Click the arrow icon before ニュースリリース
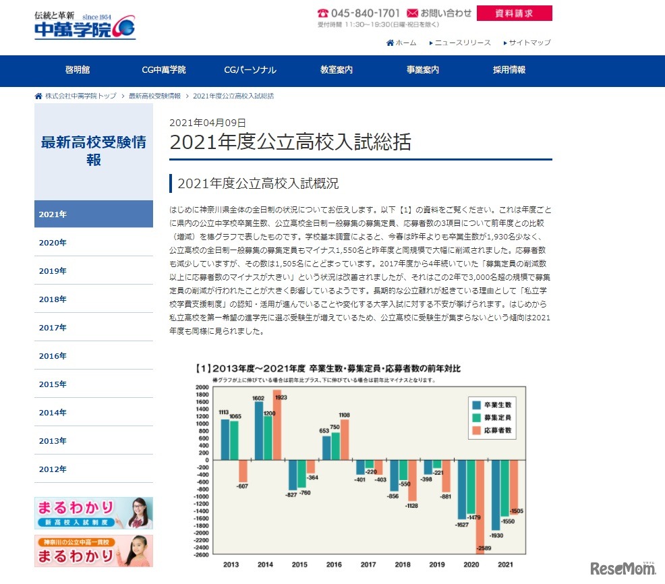The width and height of the screenshot is (665, 584). 432,42
